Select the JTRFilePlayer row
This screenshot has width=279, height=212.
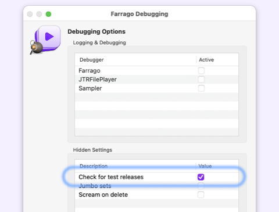(x=156, y=80)
